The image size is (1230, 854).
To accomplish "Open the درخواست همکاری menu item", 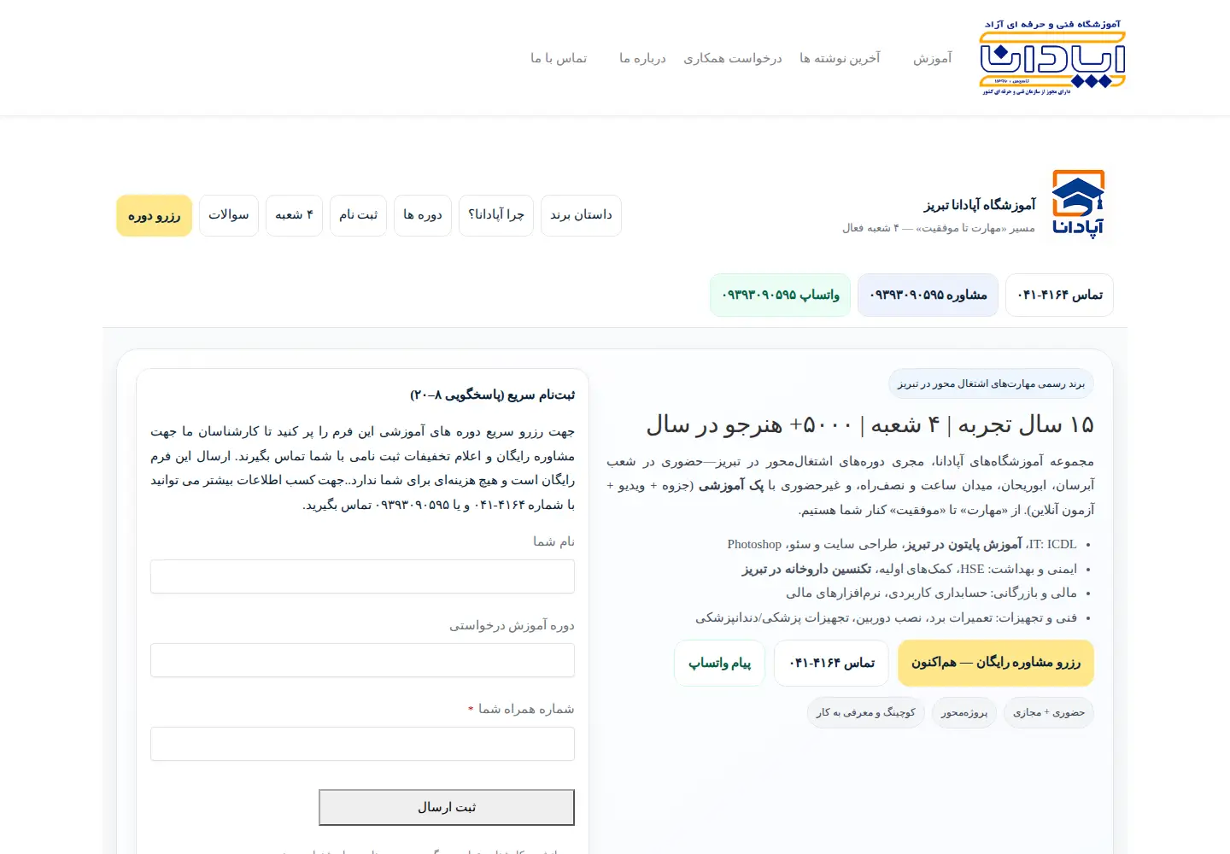I will click(x=733, y=58).
